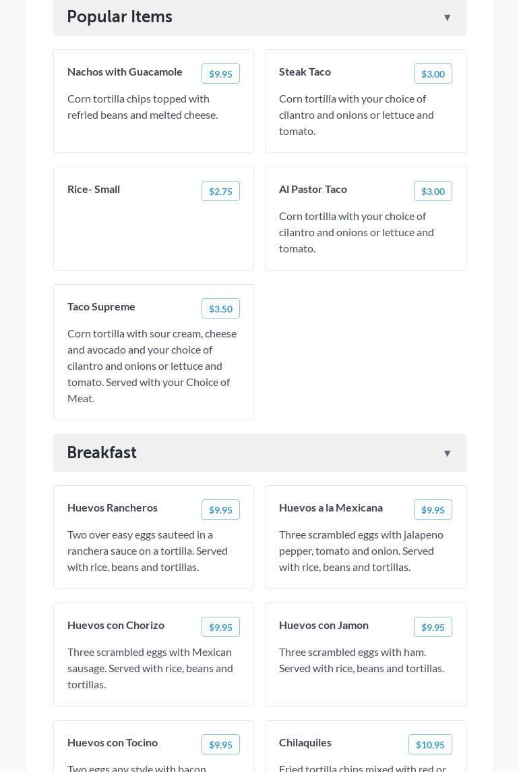Click Huevos Rancheros $9.95 price
519x772 pixels.
click(220, 509)
